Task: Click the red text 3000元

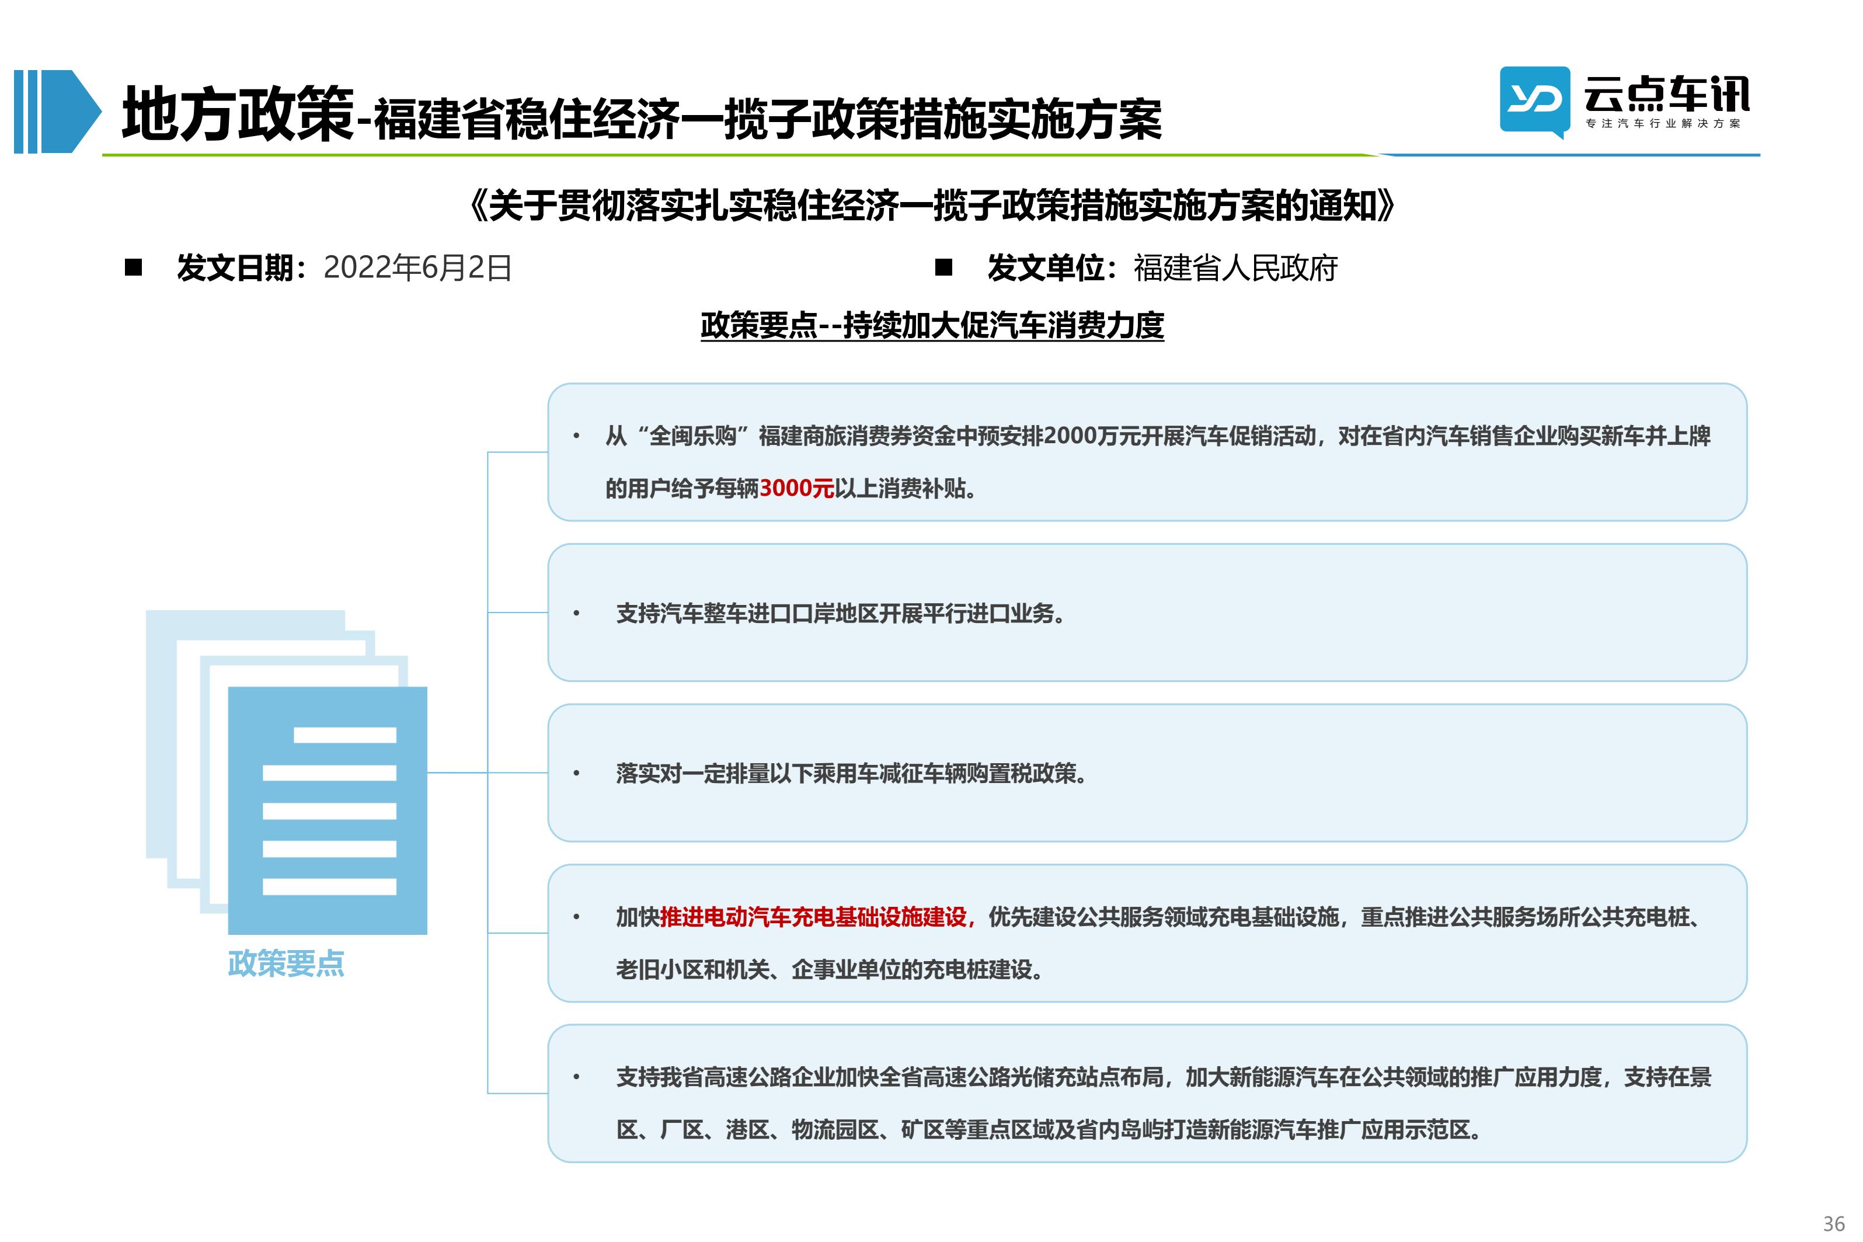Action: 796,489
